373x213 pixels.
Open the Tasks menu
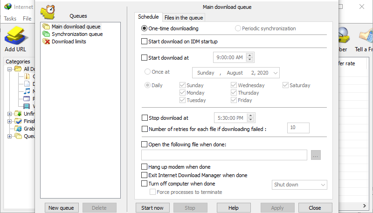click(10, 19)
